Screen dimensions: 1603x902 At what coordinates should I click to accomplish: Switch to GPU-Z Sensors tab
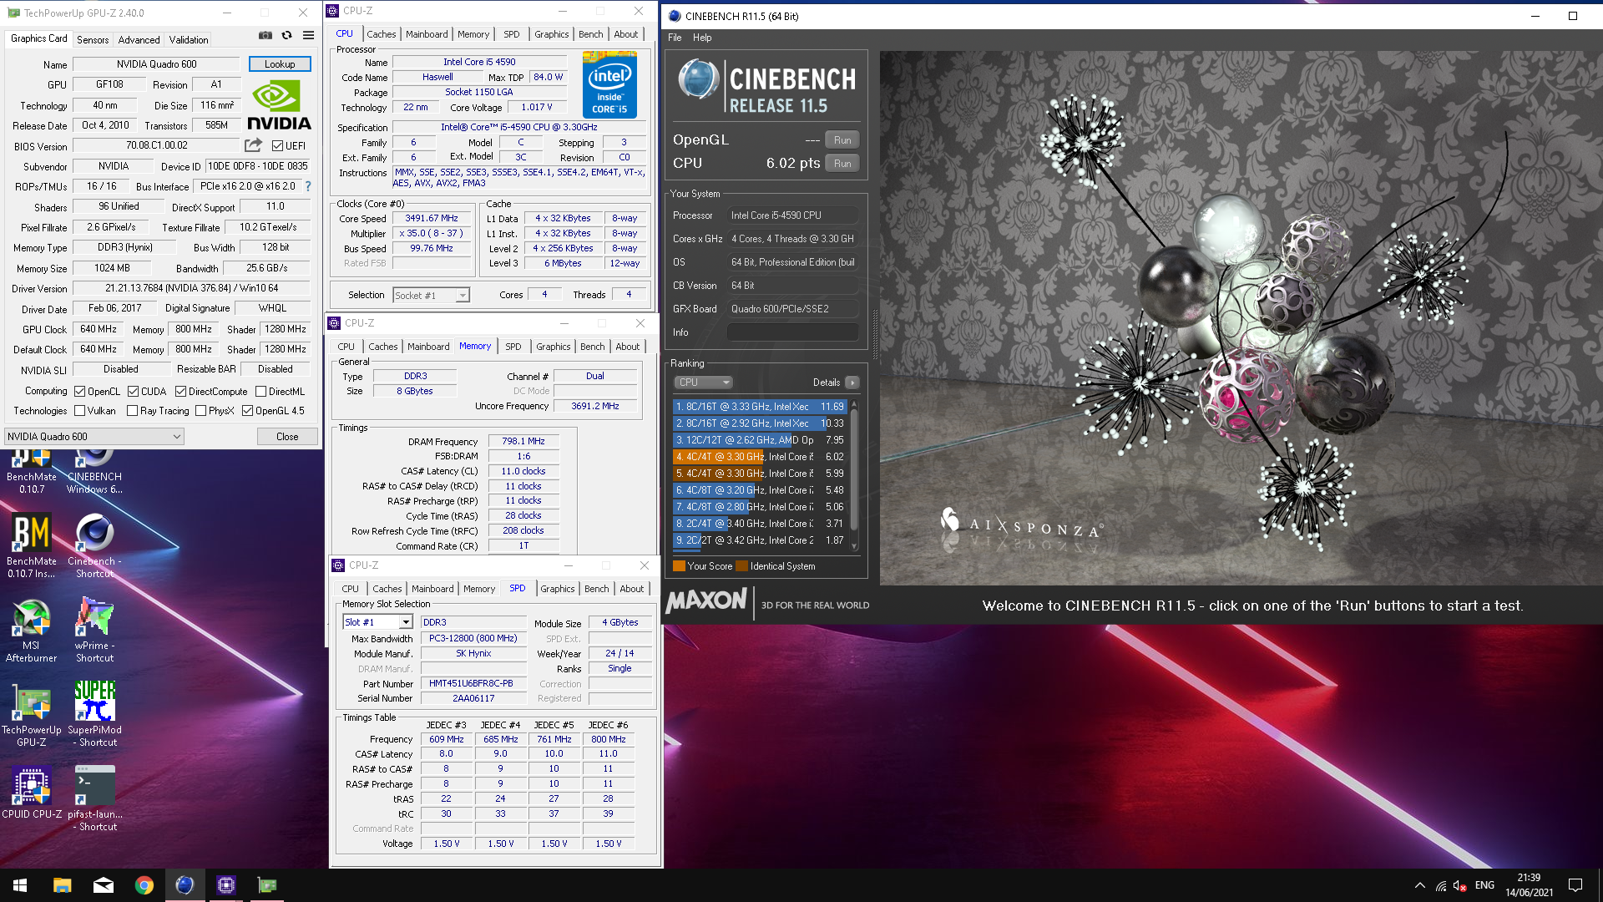(x=93, y=39)
